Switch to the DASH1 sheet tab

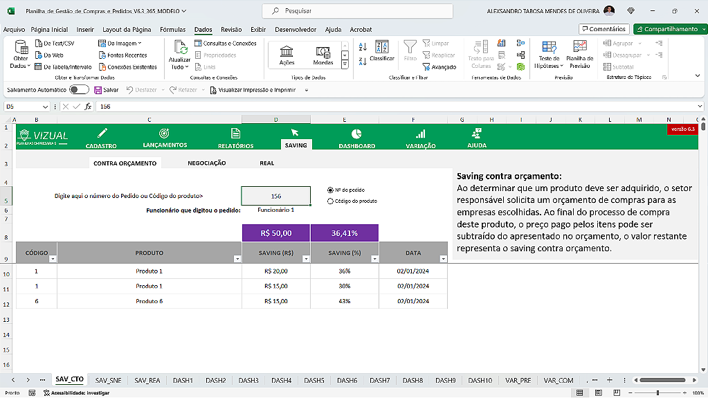click(x=183, y=380)
